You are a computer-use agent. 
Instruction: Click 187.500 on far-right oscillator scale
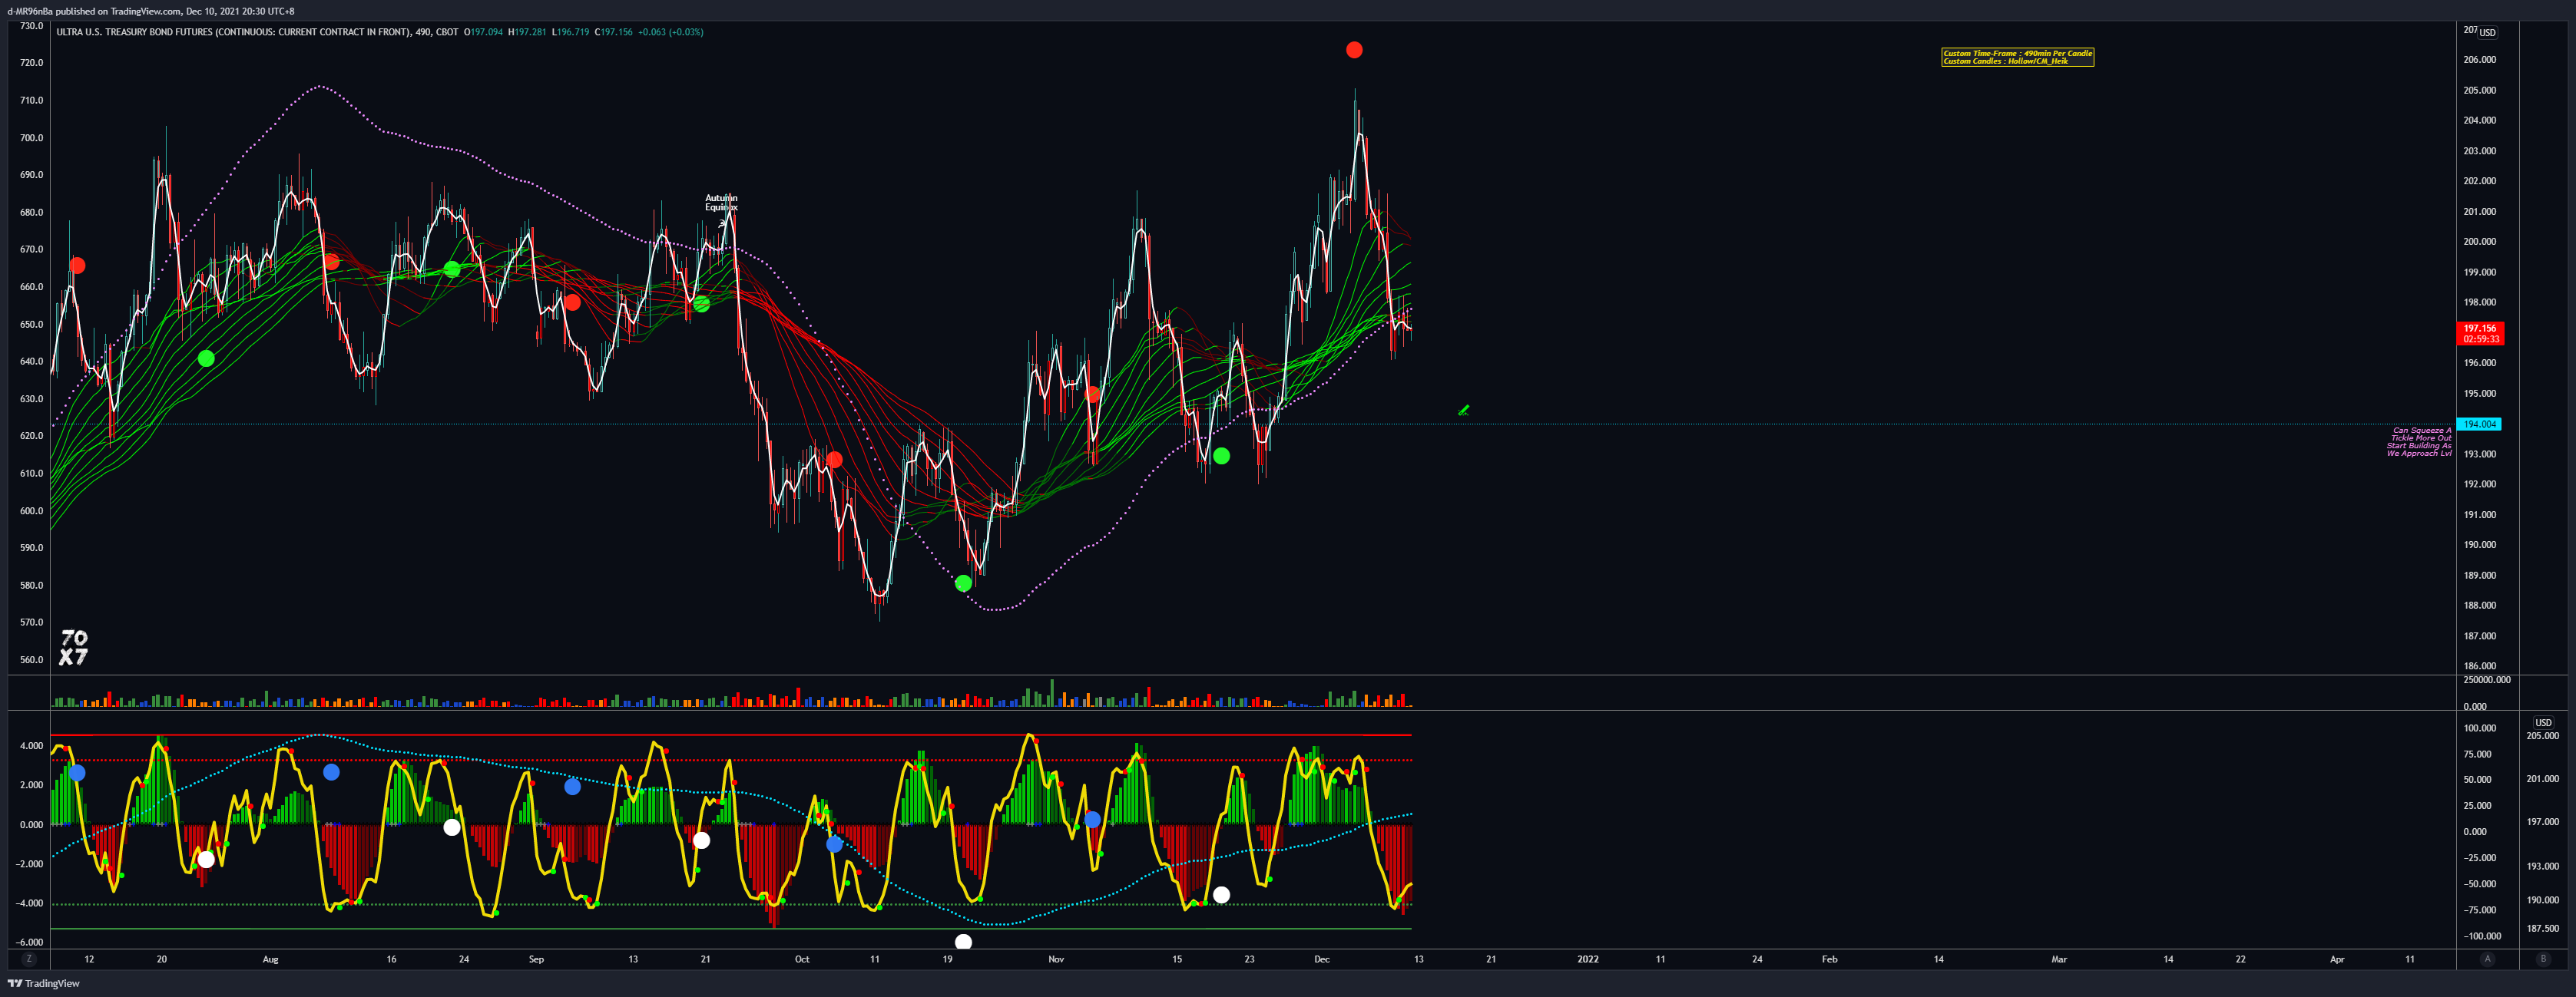[x=2542, y=928]
